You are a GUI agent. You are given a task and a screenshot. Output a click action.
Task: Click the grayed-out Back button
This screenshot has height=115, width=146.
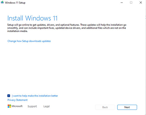click(x=105, y=107)
